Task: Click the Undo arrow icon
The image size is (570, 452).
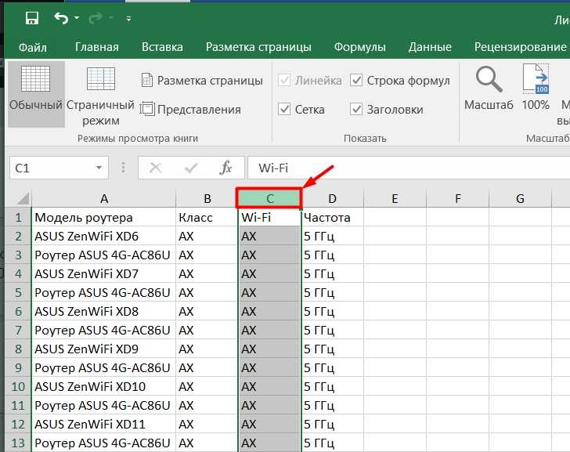Action: click(61, 18)
